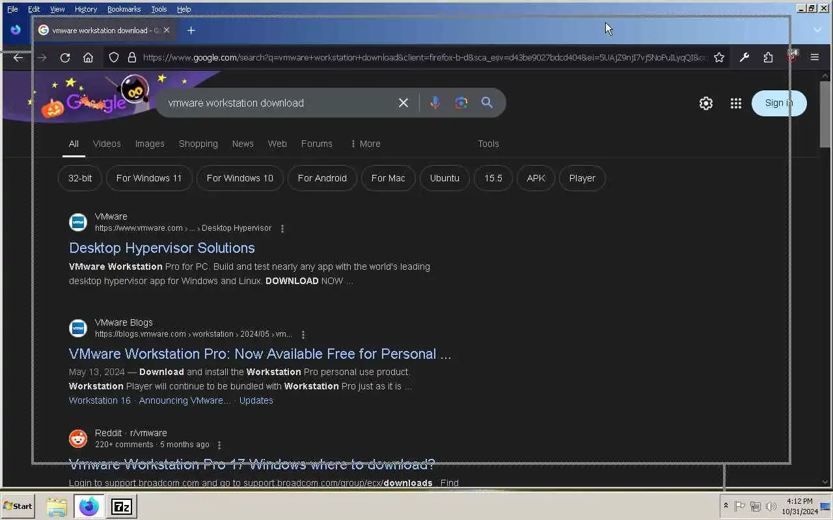833x520 pixels.
Task: Switch to the Videos results tab
Action: (x=107, y=144)
